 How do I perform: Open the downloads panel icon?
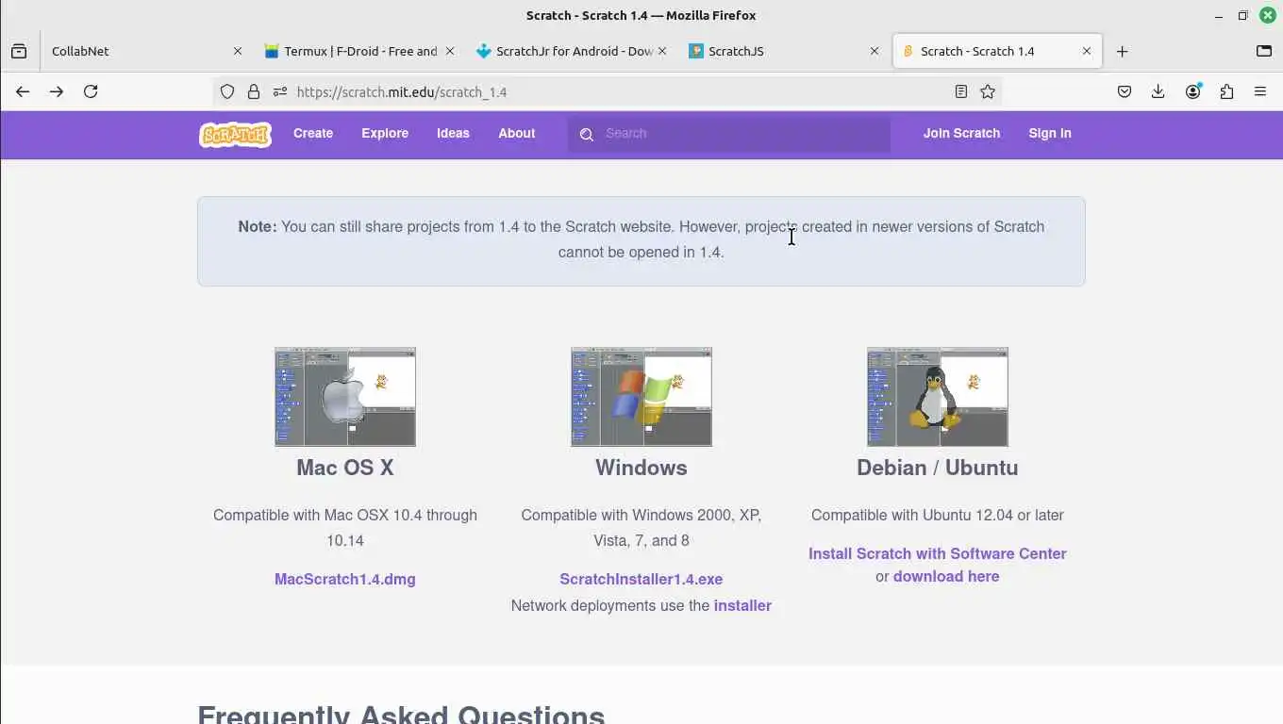pyautogui.click(x=1158, y=91)
